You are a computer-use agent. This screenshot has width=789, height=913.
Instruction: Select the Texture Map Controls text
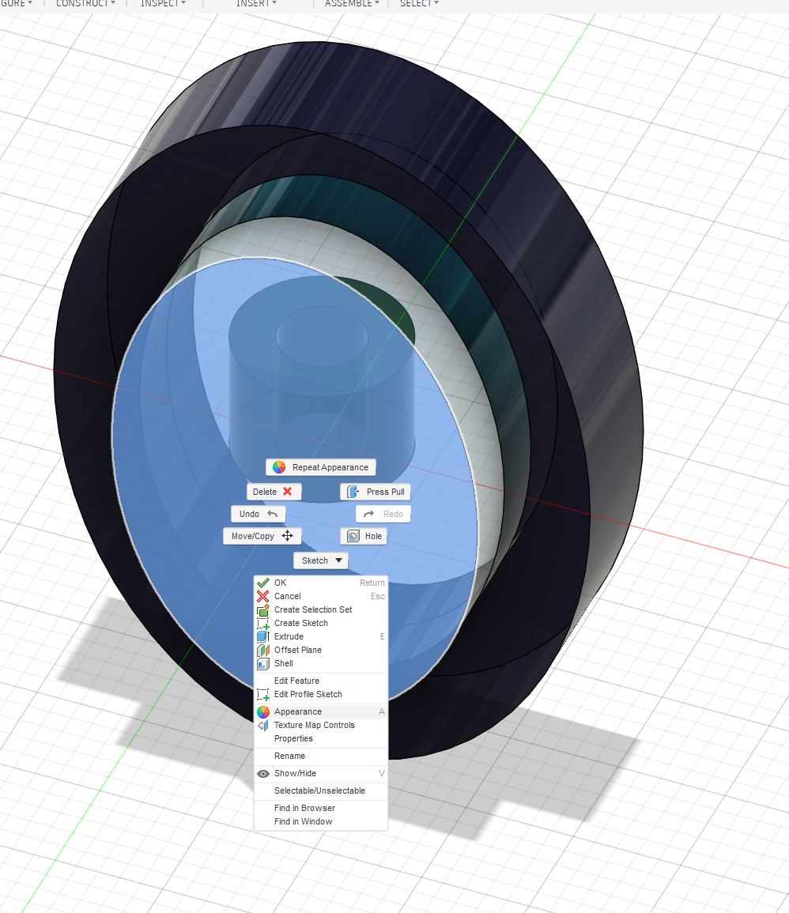click(315, 725)
